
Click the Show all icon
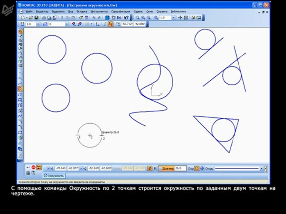[x=186, y=18]
